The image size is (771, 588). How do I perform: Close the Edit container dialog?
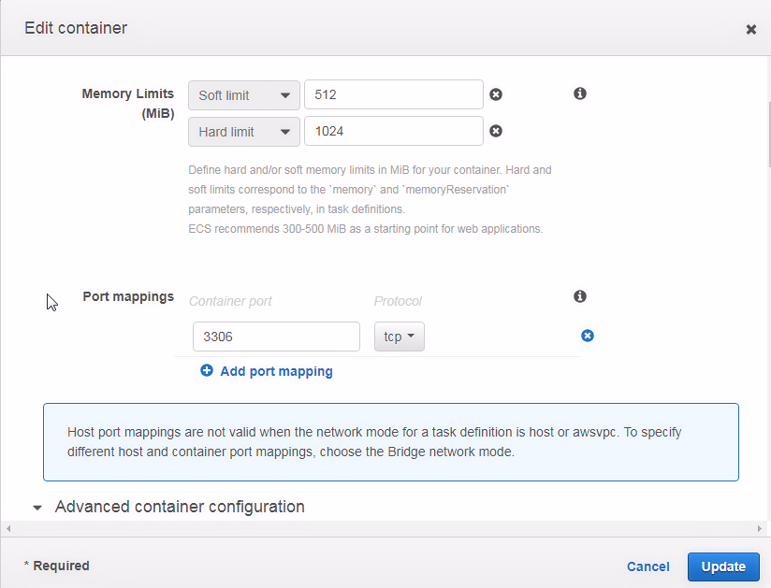coord(750,30)
